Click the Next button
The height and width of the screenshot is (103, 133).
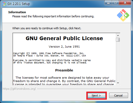(96, 95)
